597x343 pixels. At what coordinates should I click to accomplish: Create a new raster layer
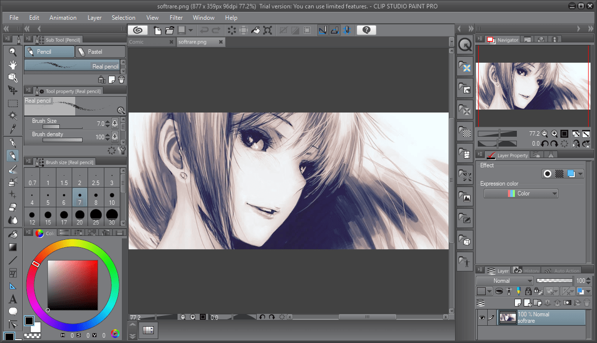coord(517,303)
